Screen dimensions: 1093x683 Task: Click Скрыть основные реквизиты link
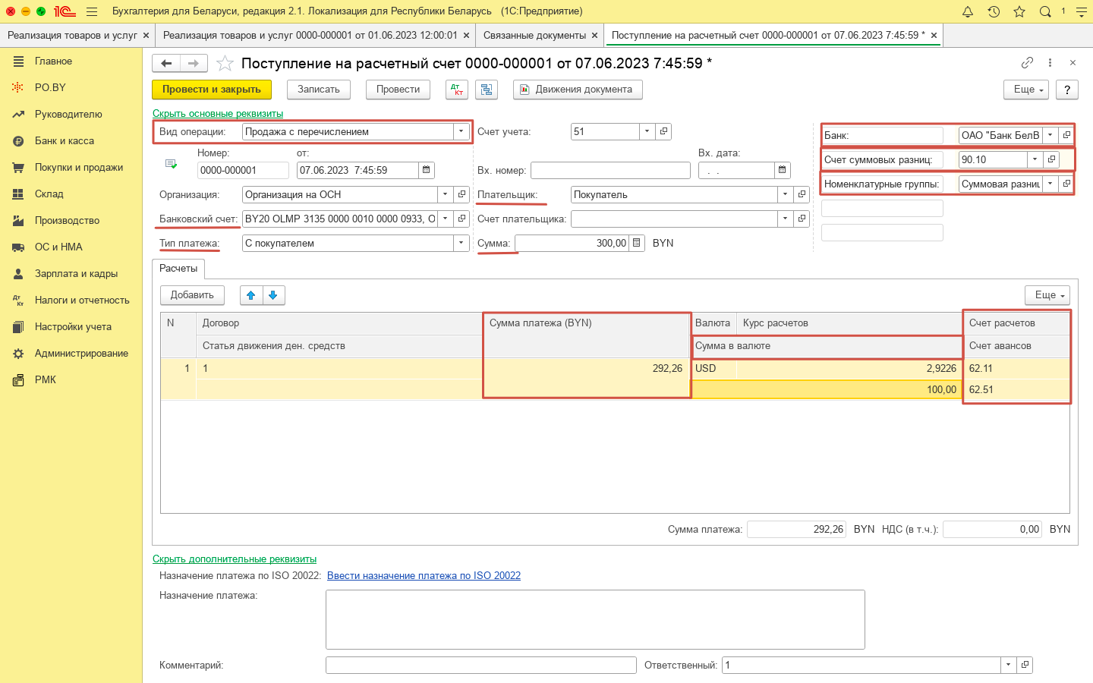218,113
